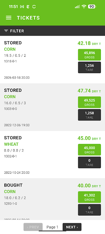Image resolution: width=105 pixels, height=234 pixels.
Task: Tap the 45,896 GROSS weight badge
Action: click(x=89, y=55)
